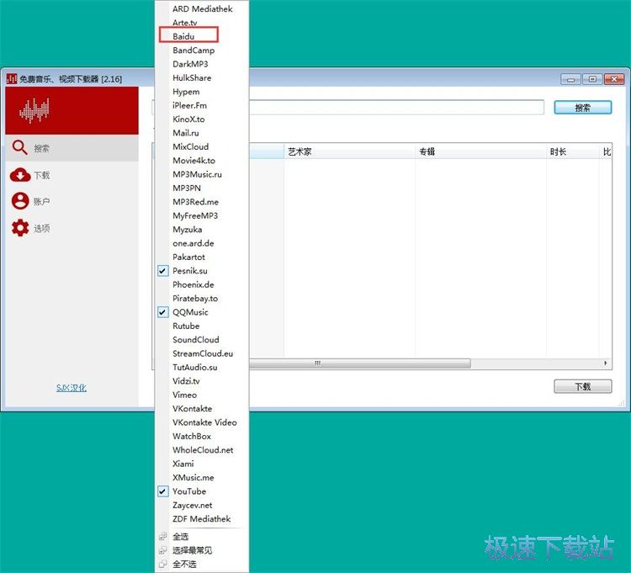Open the SJX汉化 link
Viewport: 631px width, 573px height.
72,388
